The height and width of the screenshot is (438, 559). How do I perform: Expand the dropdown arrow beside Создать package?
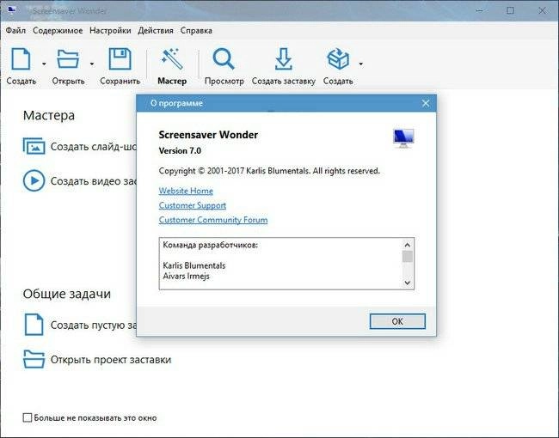point(361,64)
